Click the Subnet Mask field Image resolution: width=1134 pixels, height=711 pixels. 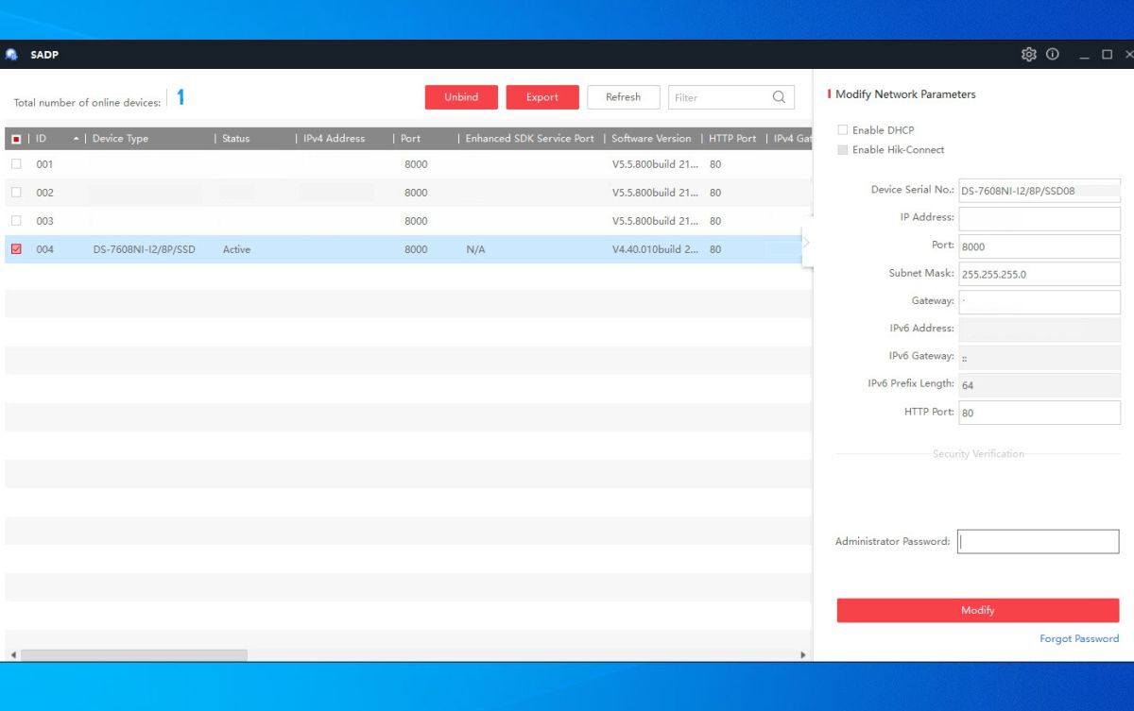[x=1039, y=274]
